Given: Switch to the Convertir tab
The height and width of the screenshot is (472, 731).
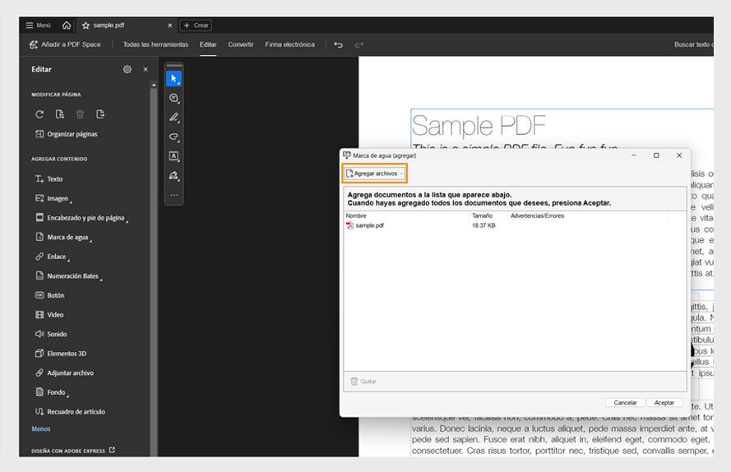Looking at the screenshot, I should click(x=241, y=44).
